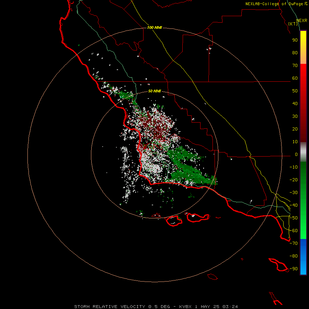The width and height of the screenshot is (309, 309).
Task: Click the -70 value on the velocity scale
Action: [x=294, y=243]
